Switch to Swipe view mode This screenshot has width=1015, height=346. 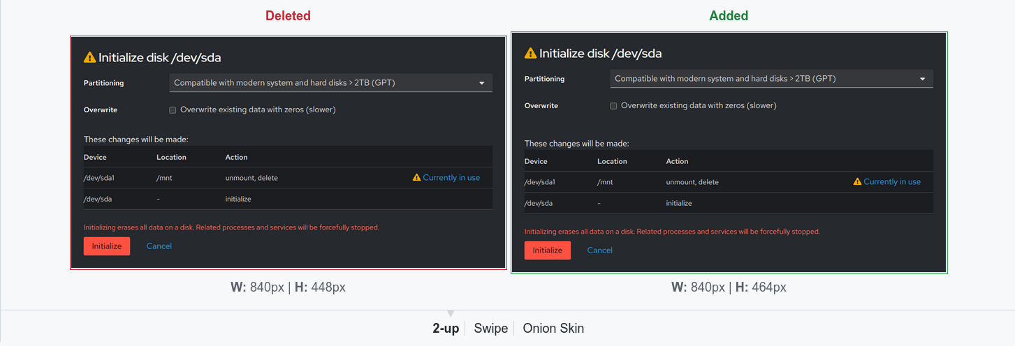pyautogui.click(x=490, y=329)
